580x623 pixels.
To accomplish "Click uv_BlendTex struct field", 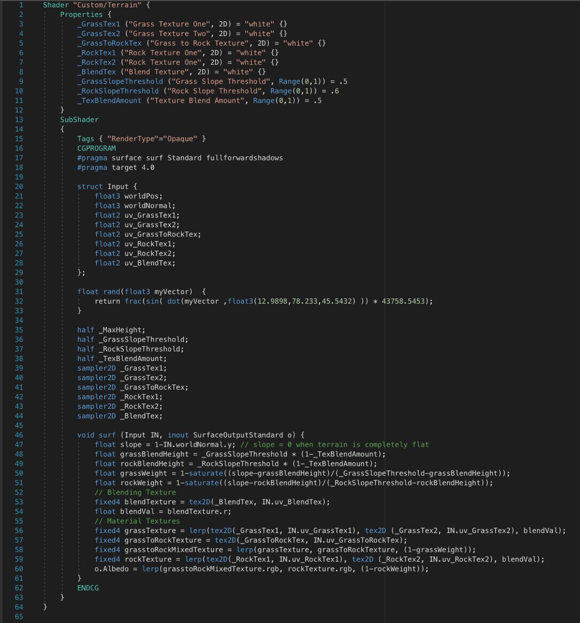I will click(135, 263).
